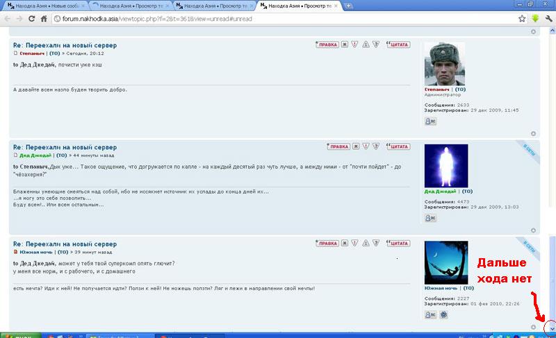Click scrollbar down arrow at bottom right
This screenshot has height=338, width=556.
pos(552,326)
